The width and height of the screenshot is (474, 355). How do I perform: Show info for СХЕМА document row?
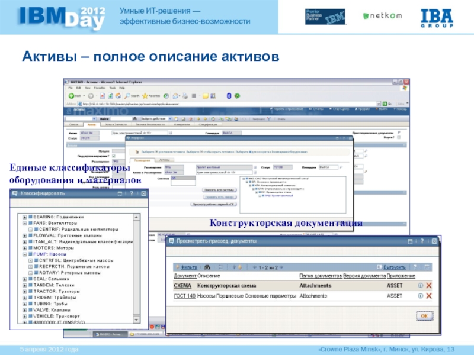coord(420,286)
